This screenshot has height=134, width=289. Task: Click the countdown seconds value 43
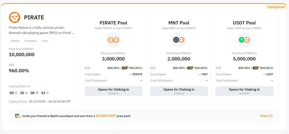pos(43,93)
